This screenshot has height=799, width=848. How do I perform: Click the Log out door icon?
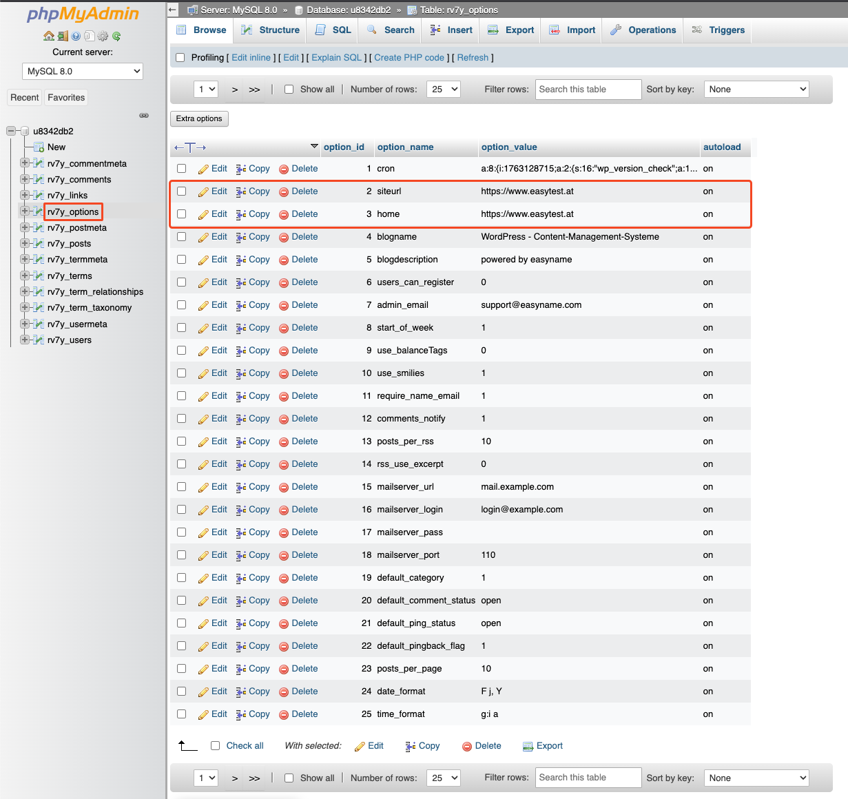coord(62,36)
